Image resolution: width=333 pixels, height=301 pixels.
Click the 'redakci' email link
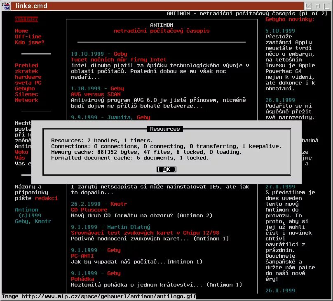46,198
